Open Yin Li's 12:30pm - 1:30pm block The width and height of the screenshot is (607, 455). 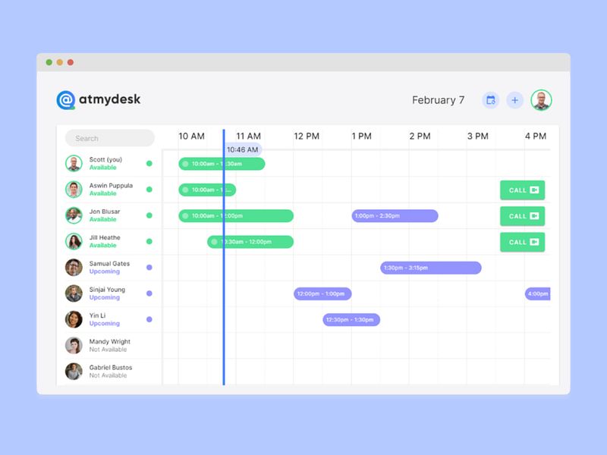351,319
